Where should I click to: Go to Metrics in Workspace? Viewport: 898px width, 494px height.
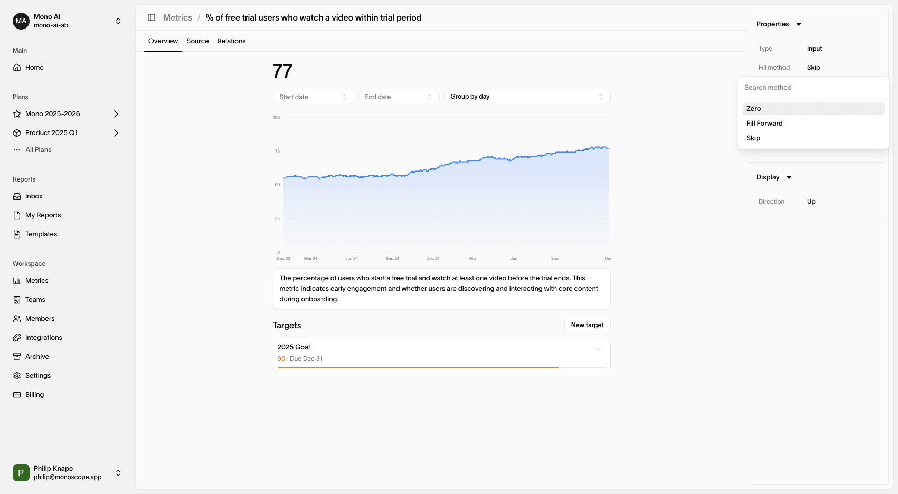(36, 281)
